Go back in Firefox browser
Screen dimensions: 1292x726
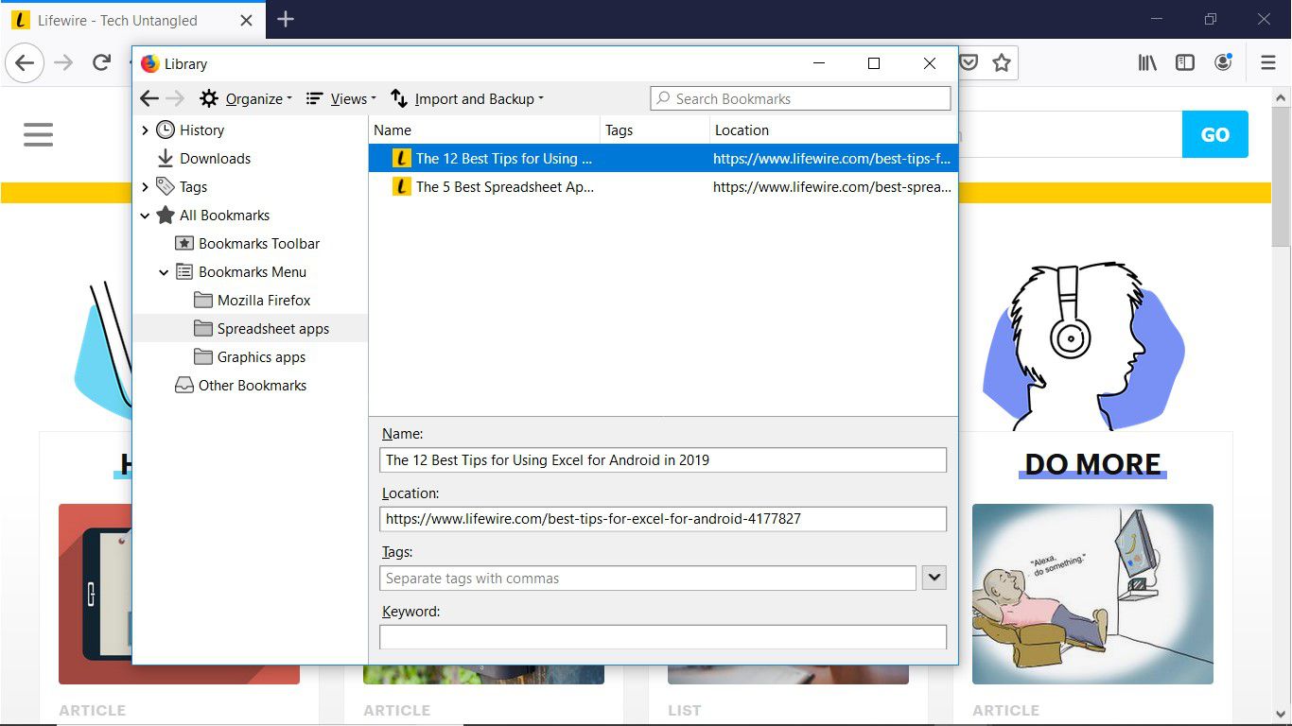tap(25, 63)
